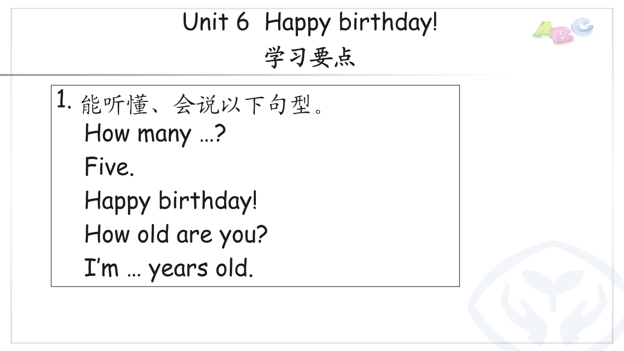
Task: Select the slide title 'Unit 6 Happy birthday!'
Action: [x=310, y=23]
